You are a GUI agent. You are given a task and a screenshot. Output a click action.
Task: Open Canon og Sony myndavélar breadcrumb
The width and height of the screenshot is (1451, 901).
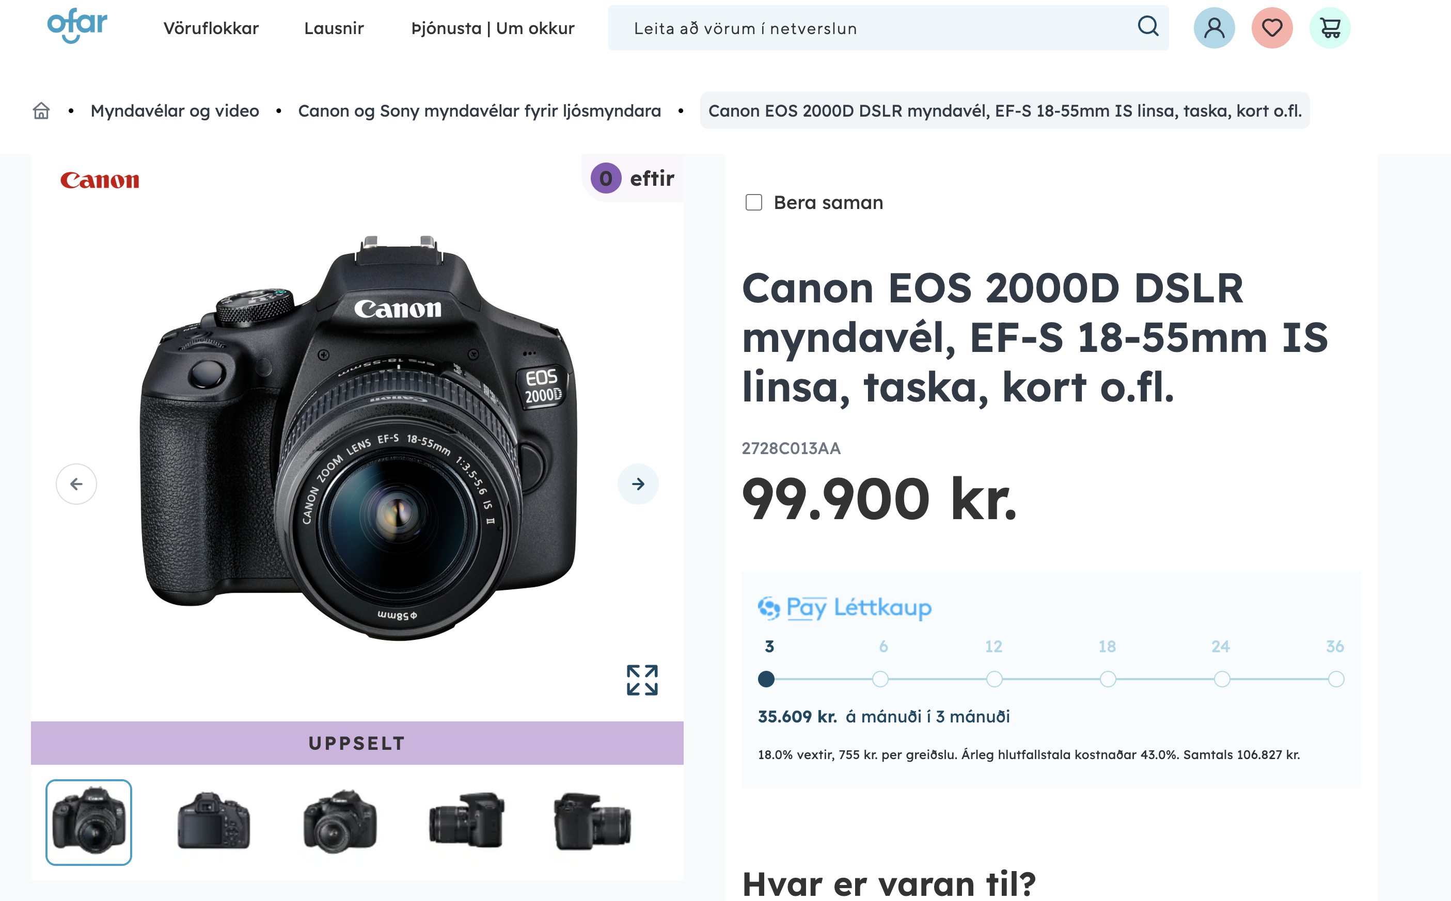479,111
